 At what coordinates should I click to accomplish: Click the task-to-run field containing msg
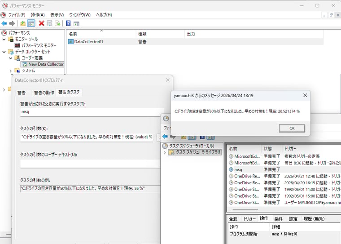click(92, 112)
